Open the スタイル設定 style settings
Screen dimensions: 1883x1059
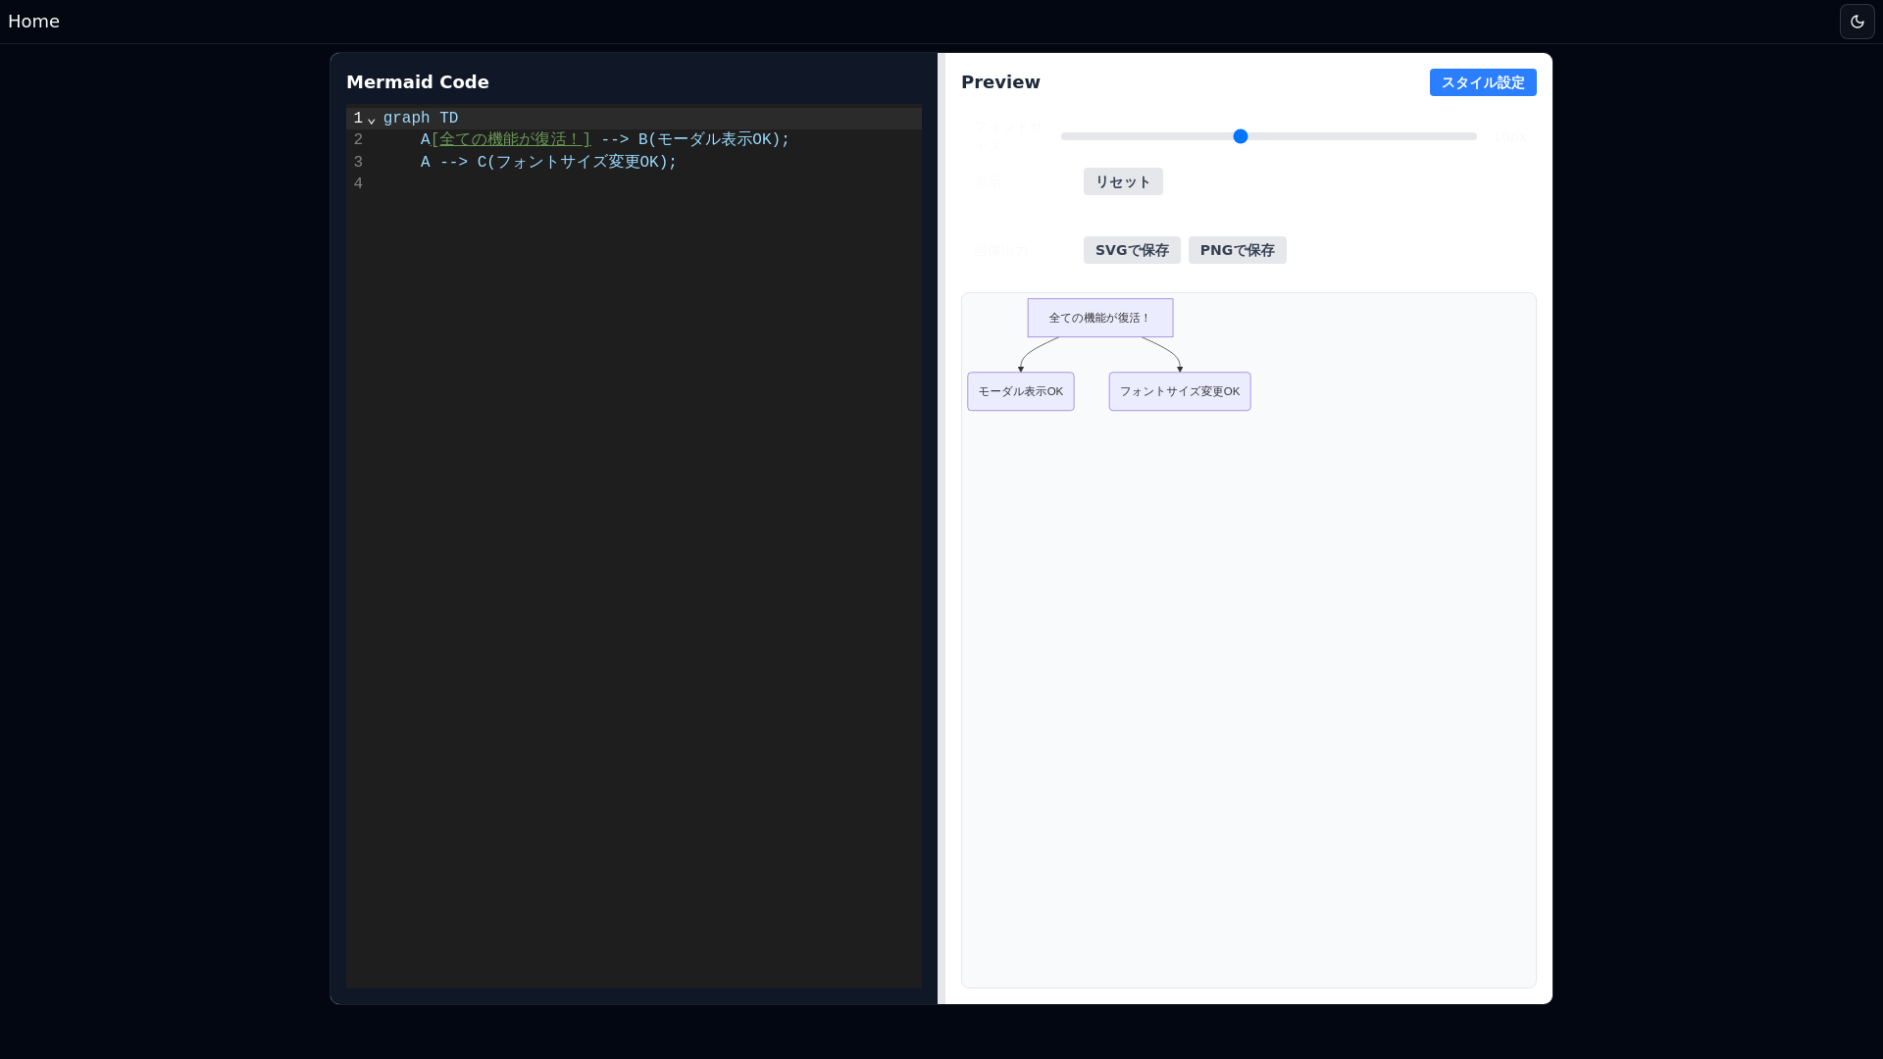[x=1482, y=82]
